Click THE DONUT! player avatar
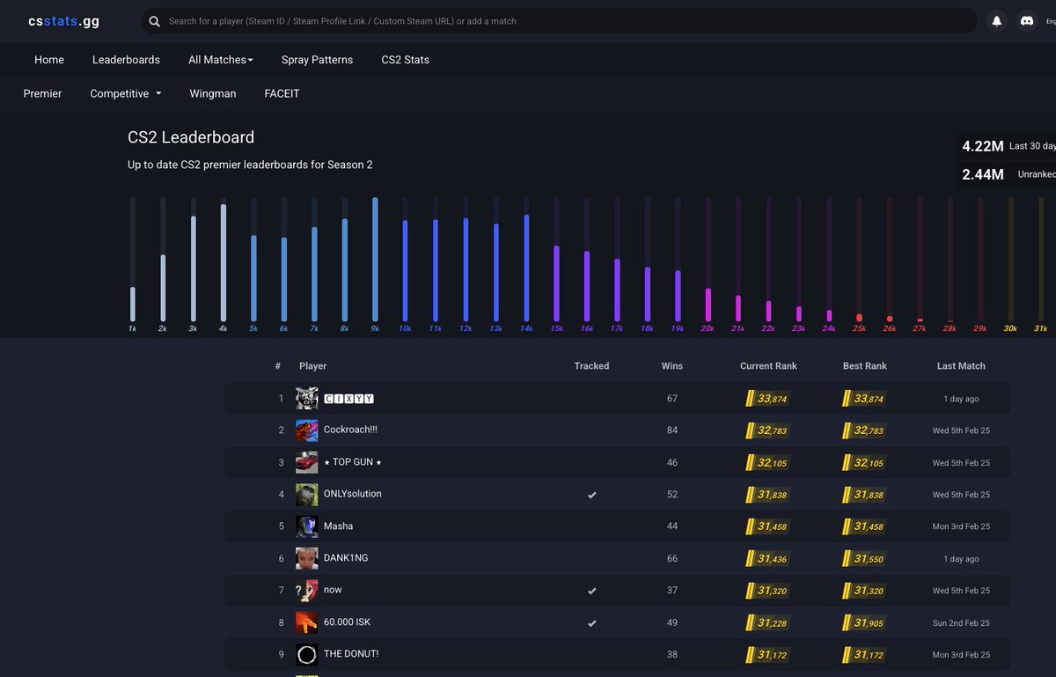 pos(307,654)
